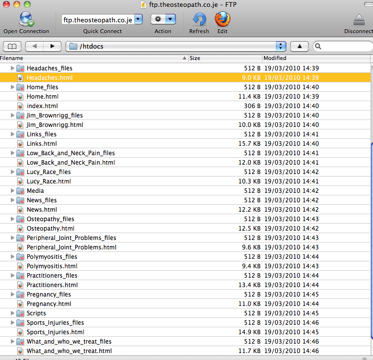The height and width of the screenshot is (360, 373).
Task: Click the Media folder icon
Action: click(x=20, y=191)
